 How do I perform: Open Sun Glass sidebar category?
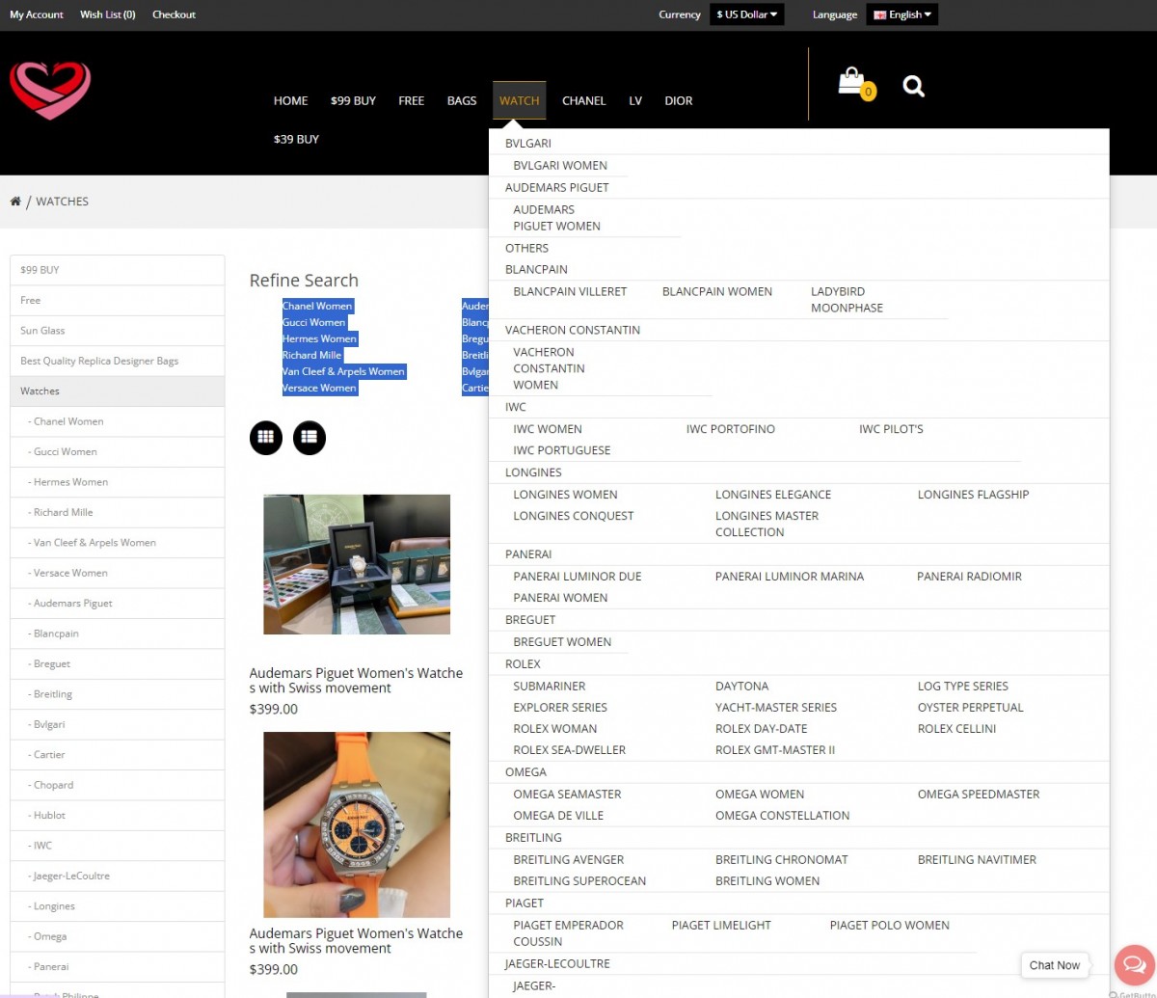click(x=117, y=331)
